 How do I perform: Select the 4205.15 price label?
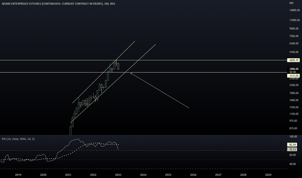(x=293, y=60)
